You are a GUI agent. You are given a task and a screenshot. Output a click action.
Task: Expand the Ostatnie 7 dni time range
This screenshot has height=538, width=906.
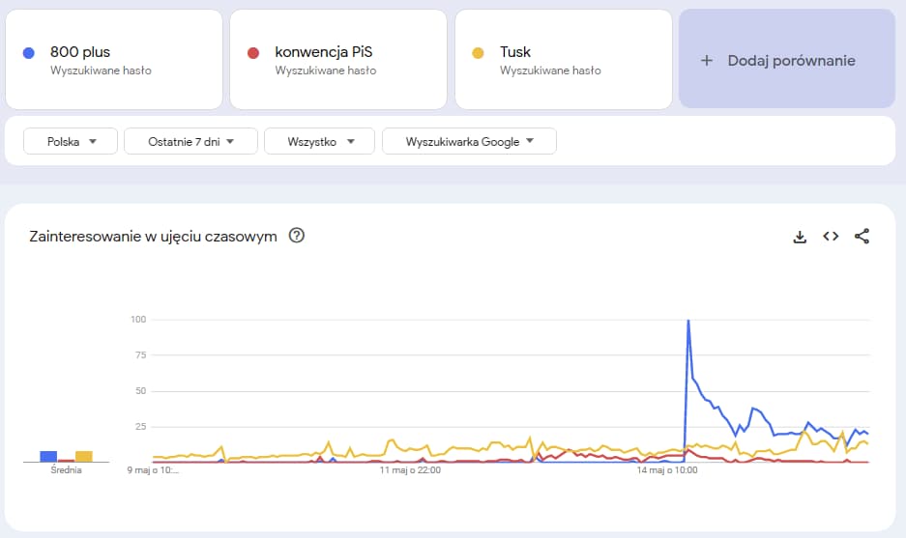[x=190, y=141]
